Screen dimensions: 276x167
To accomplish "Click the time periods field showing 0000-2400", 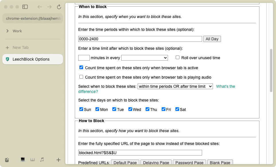I will [x=140, y=39].
